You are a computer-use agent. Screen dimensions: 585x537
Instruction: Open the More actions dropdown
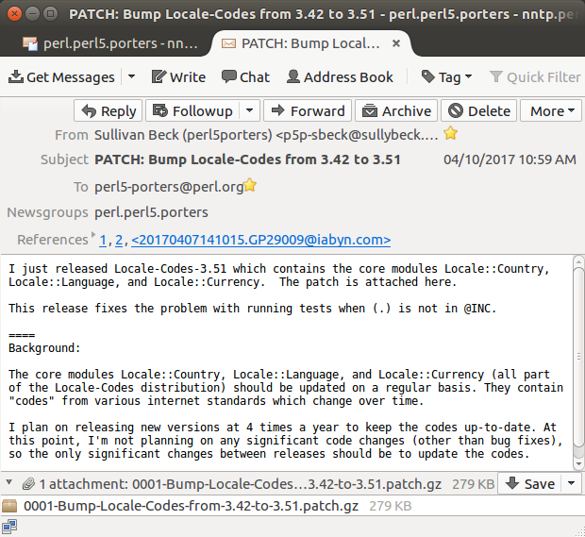(x=552, y=111)
